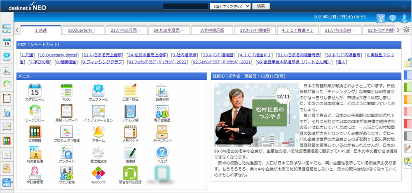Open 設備予約 in the menu panel
412x193 pixels.
(162, 93)
